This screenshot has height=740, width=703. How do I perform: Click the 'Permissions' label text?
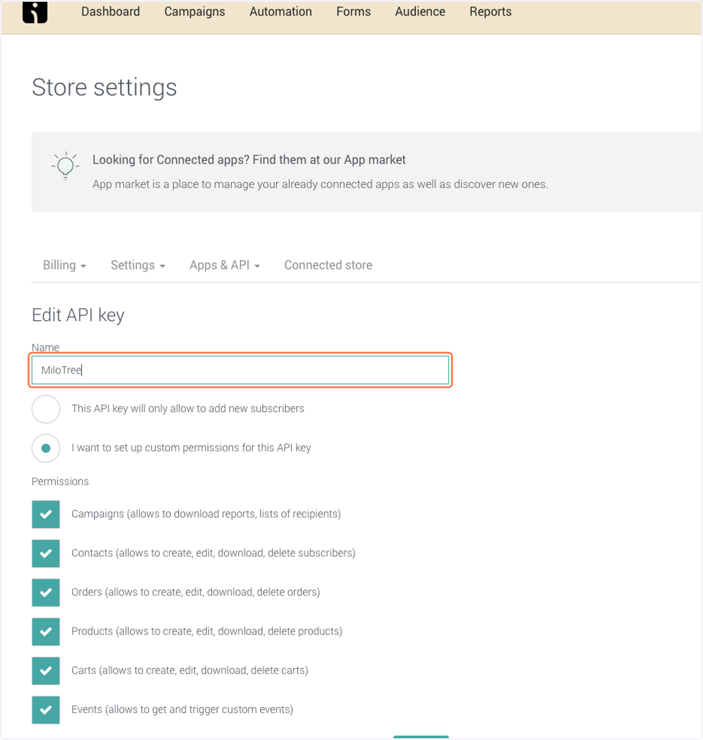pyautogui.click(x=60, y=482)
